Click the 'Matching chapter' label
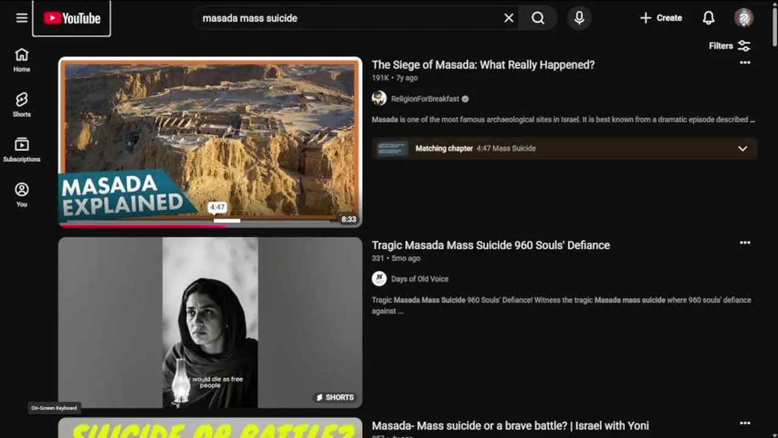 coord(444,148)
